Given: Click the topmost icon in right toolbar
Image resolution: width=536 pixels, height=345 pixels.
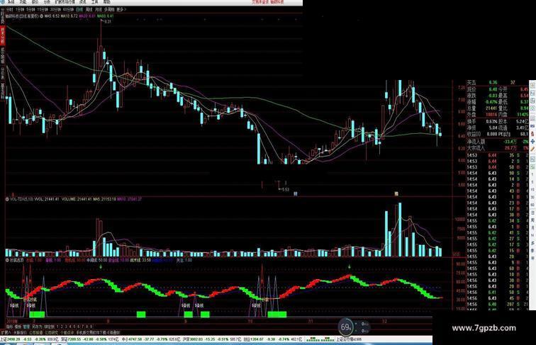Looking at the screenshot, I should [532, 84].
